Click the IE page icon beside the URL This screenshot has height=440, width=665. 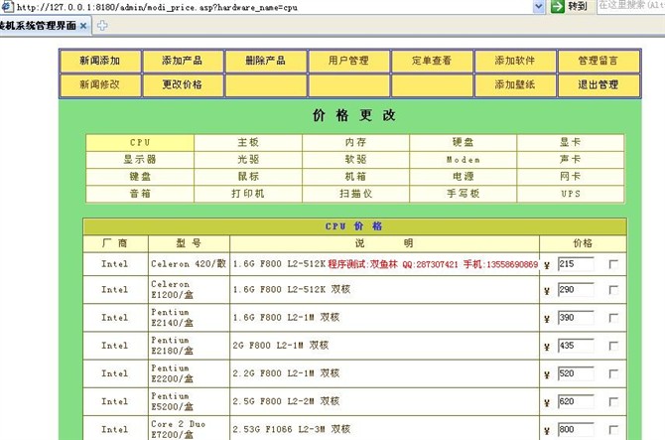point(7,6)
